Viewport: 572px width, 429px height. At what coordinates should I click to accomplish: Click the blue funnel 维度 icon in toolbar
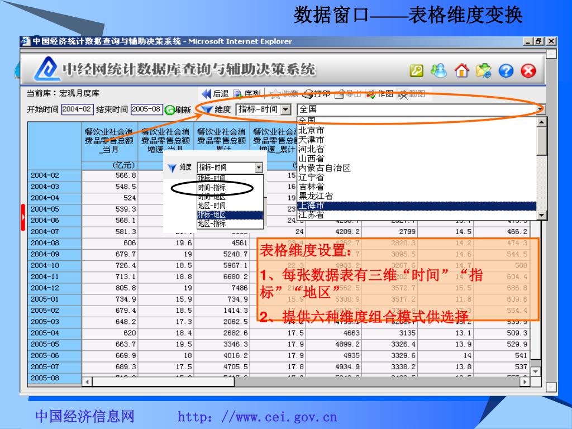(x=207, y=109)
